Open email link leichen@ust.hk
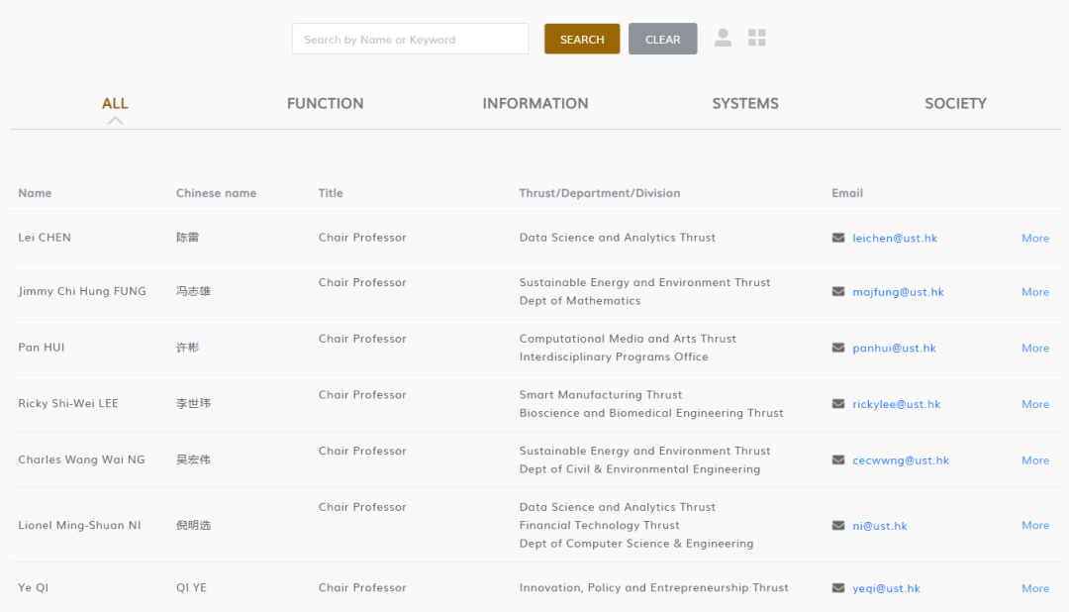 895,238
